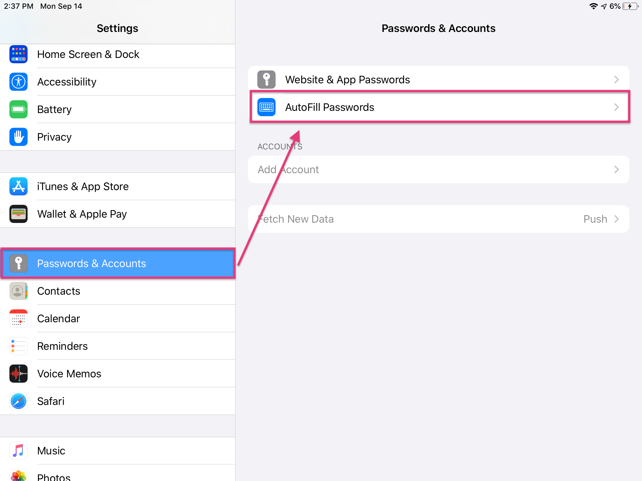This screenshot has width=642, height=481.
Task: Tap the Home Screen & Dock icon
Action: click(x=18, y=54)
